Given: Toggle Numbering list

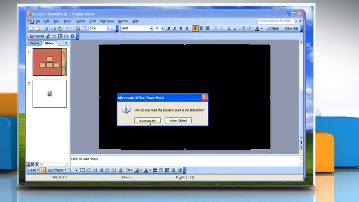Looking at the screenshot, I should coord(215,29).
